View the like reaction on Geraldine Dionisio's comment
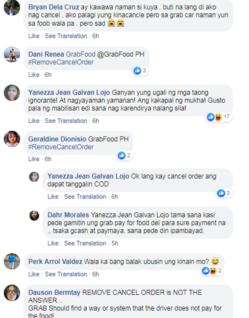 tap(124, 156)
